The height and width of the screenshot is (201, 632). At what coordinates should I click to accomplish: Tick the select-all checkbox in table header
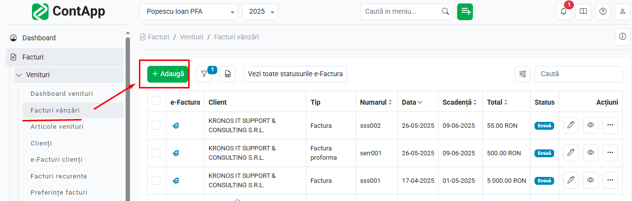[156, 101]
